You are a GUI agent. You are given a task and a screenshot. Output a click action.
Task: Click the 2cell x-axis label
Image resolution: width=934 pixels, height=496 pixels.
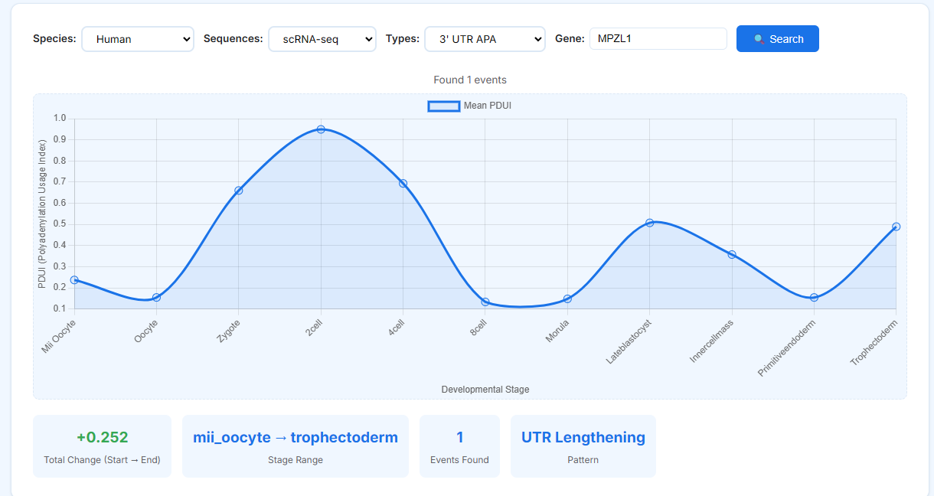click(314, 328)
